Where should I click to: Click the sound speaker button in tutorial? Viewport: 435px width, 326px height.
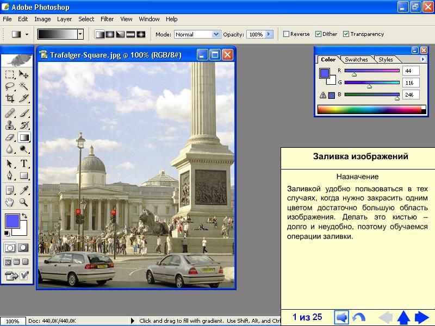click(x=341, y=317)
